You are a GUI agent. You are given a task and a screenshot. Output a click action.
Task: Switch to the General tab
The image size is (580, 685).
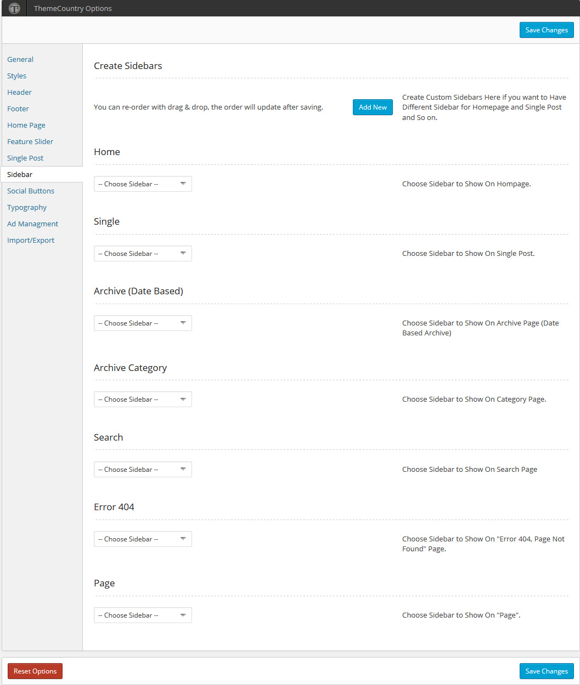20,59
